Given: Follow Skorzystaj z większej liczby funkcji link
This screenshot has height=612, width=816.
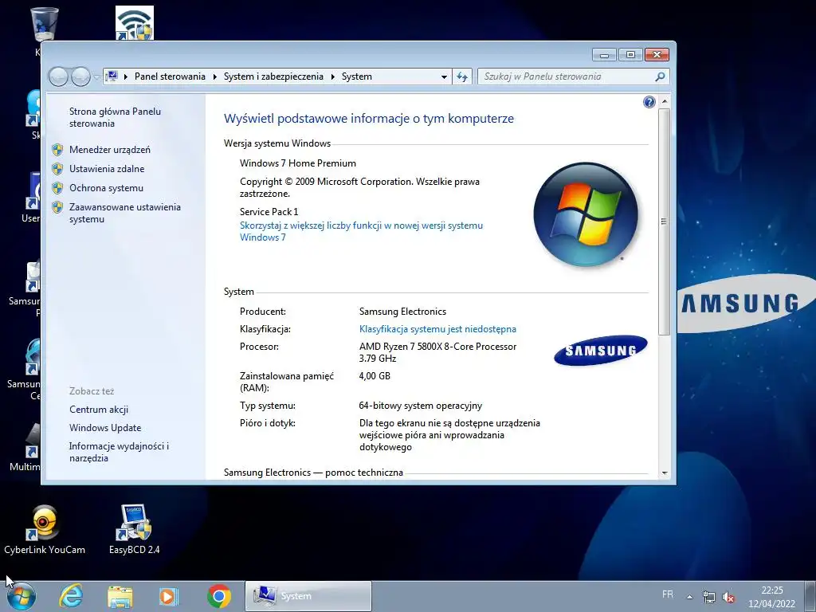Looking at the screenshot, I should (x=361, y=231).
